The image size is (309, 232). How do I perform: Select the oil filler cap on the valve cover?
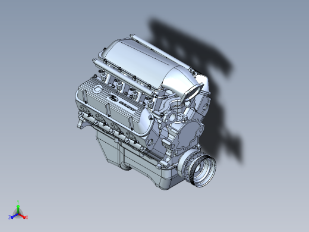coord(97,89)
